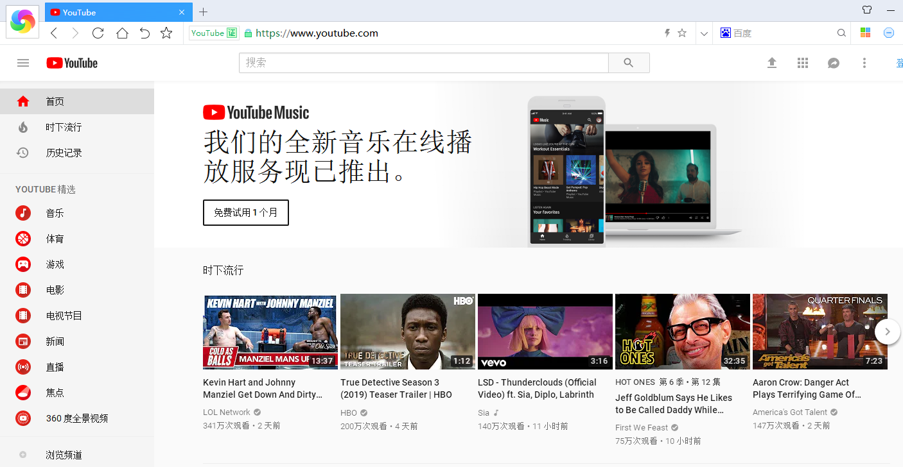Open the 焦点 sidebar item
The image size is (903, 467).
point(77,393)
